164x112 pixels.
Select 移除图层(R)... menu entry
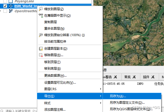point(70,55)
